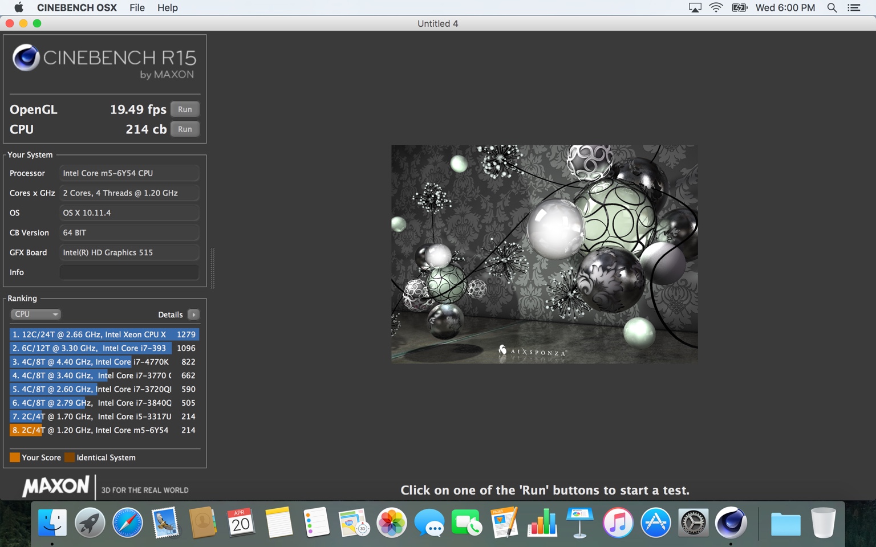Viewport: 876px width, 547px height.
Task: Open Numbers from the Dock
Action: click(x=542, y=522)
